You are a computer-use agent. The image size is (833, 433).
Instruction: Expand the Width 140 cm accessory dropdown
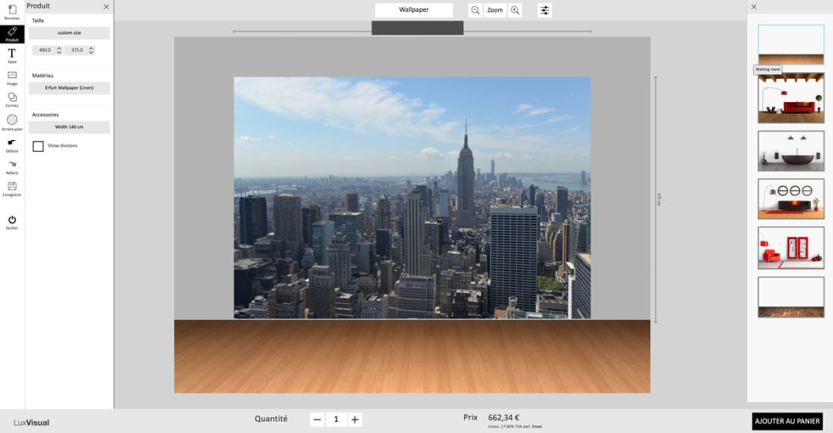pos(69,127)
